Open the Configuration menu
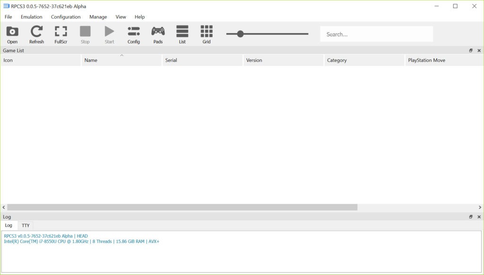 66,17
